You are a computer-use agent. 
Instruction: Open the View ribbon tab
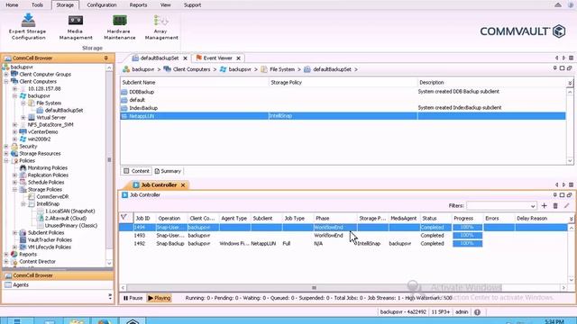[x=165, y=4]
